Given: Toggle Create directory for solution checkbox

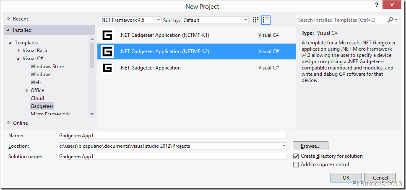Looking at the screenshot, I should (x=296, y=156).
